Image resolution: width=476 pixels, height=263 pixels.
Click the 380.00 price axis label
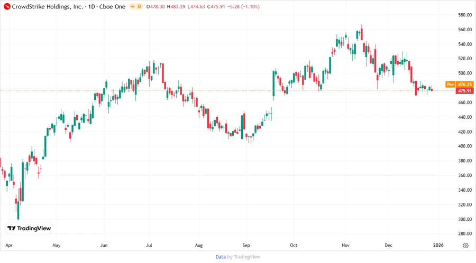[465, 161]
